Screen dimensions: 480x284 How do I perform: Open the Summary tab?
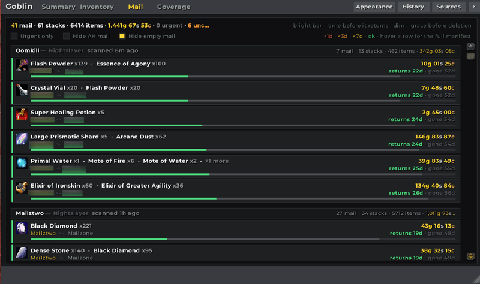point(58,7)
